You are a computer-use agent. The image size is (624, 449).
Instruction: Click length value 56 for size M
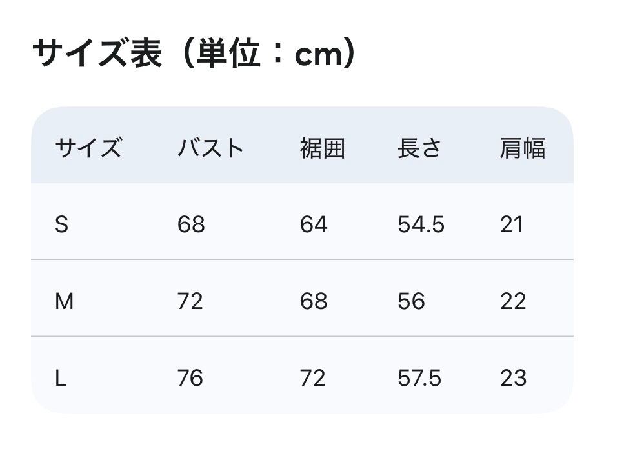(x=412, y=301)
